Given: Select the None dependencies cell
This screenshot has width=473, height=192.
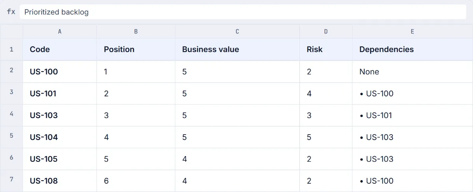Looking at the screenshot, I should (413, 72).
